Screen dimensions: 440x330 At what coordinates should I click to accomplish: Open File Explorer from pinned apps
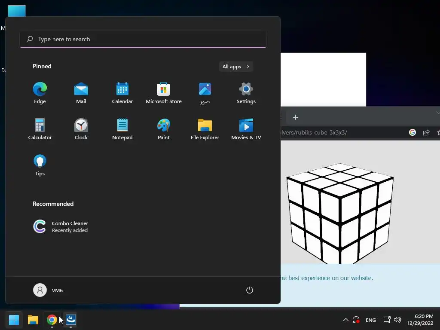205,129
